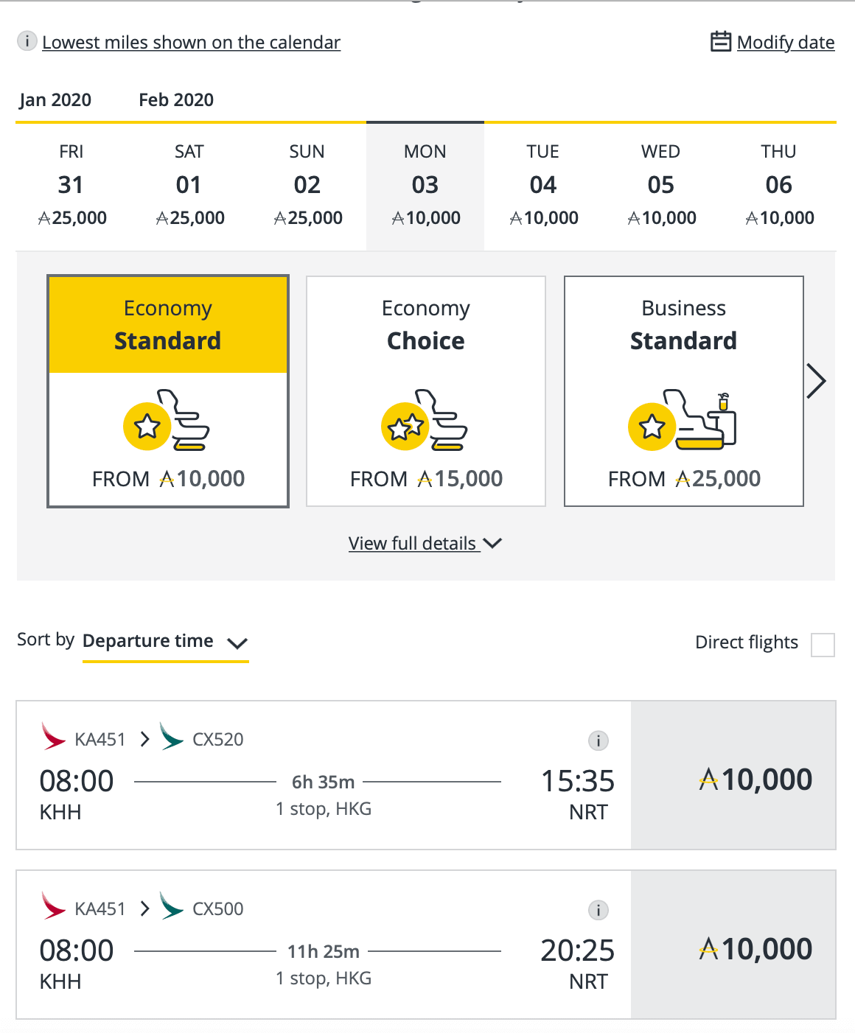The image size is (855, 1033).
Task: Expand View full details
Action: tap(425, 544)
